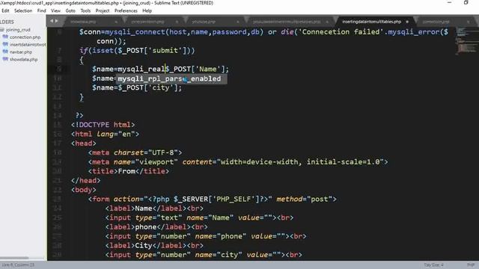The height and width of the screenshot is (269, 479).
Task: Open the Edit menu
Action: point(5,10)
